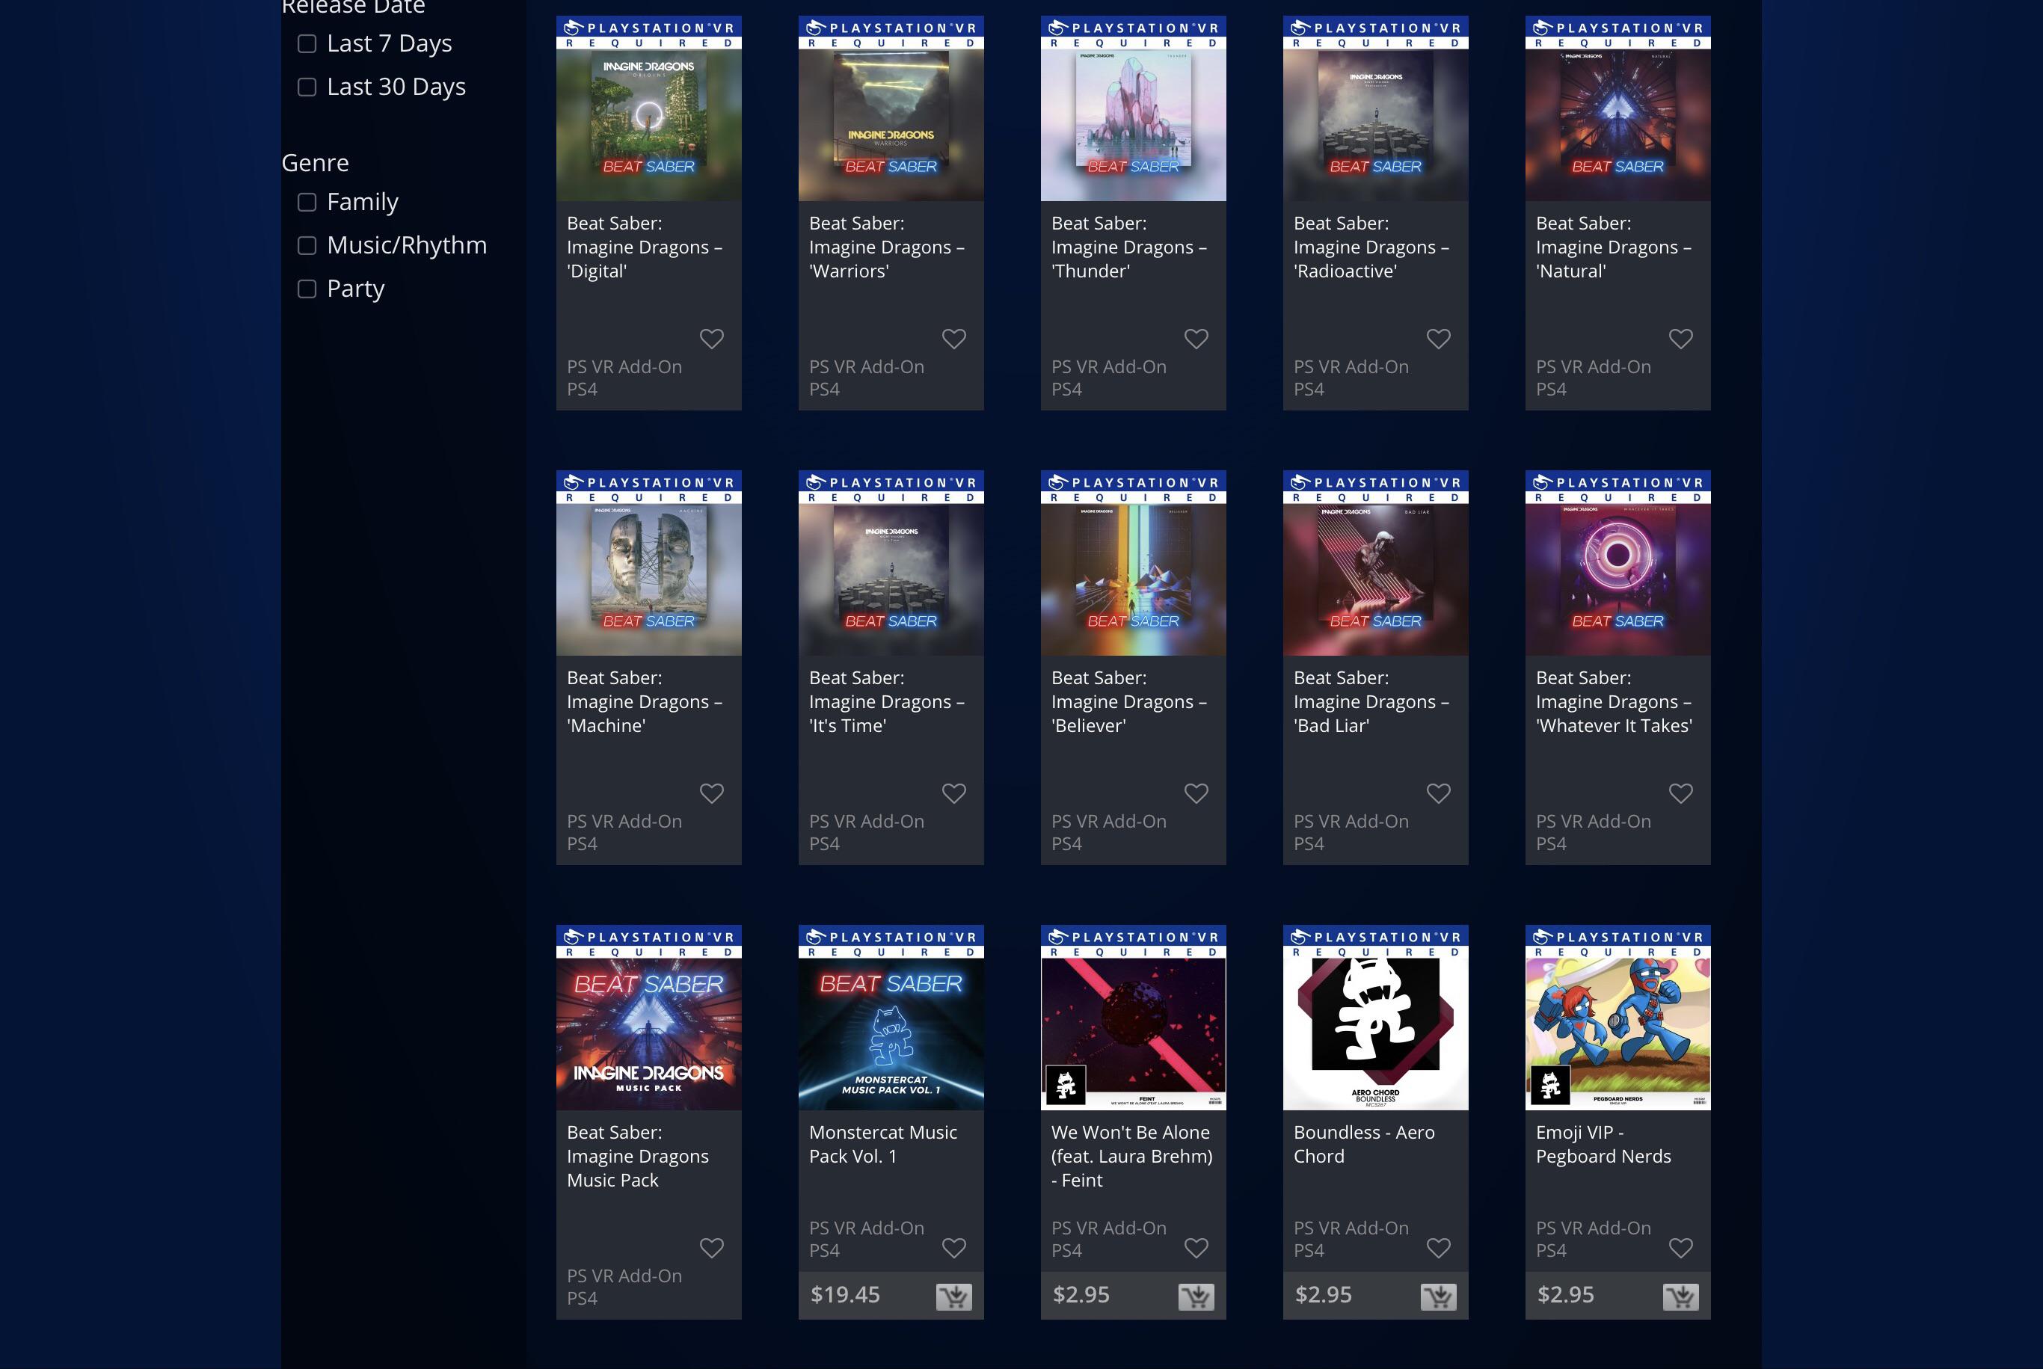Open Emoji VIP cartoon cover thumbnail
The width and height of the screenshot is (2043, 1369).
(x=1617, y=1018)
